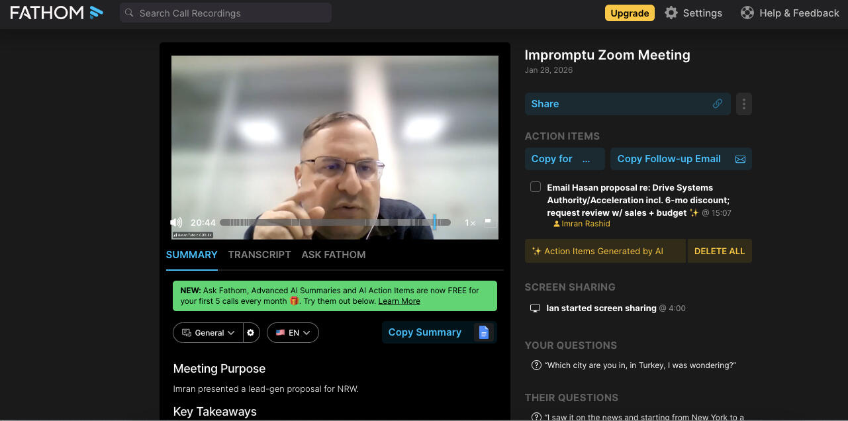Mute the video using the speaker icon
848x421 pixels.
[176, 222]
